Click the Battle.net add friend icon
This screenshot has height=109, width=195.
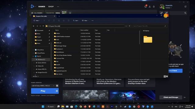(x=161, y=13)
